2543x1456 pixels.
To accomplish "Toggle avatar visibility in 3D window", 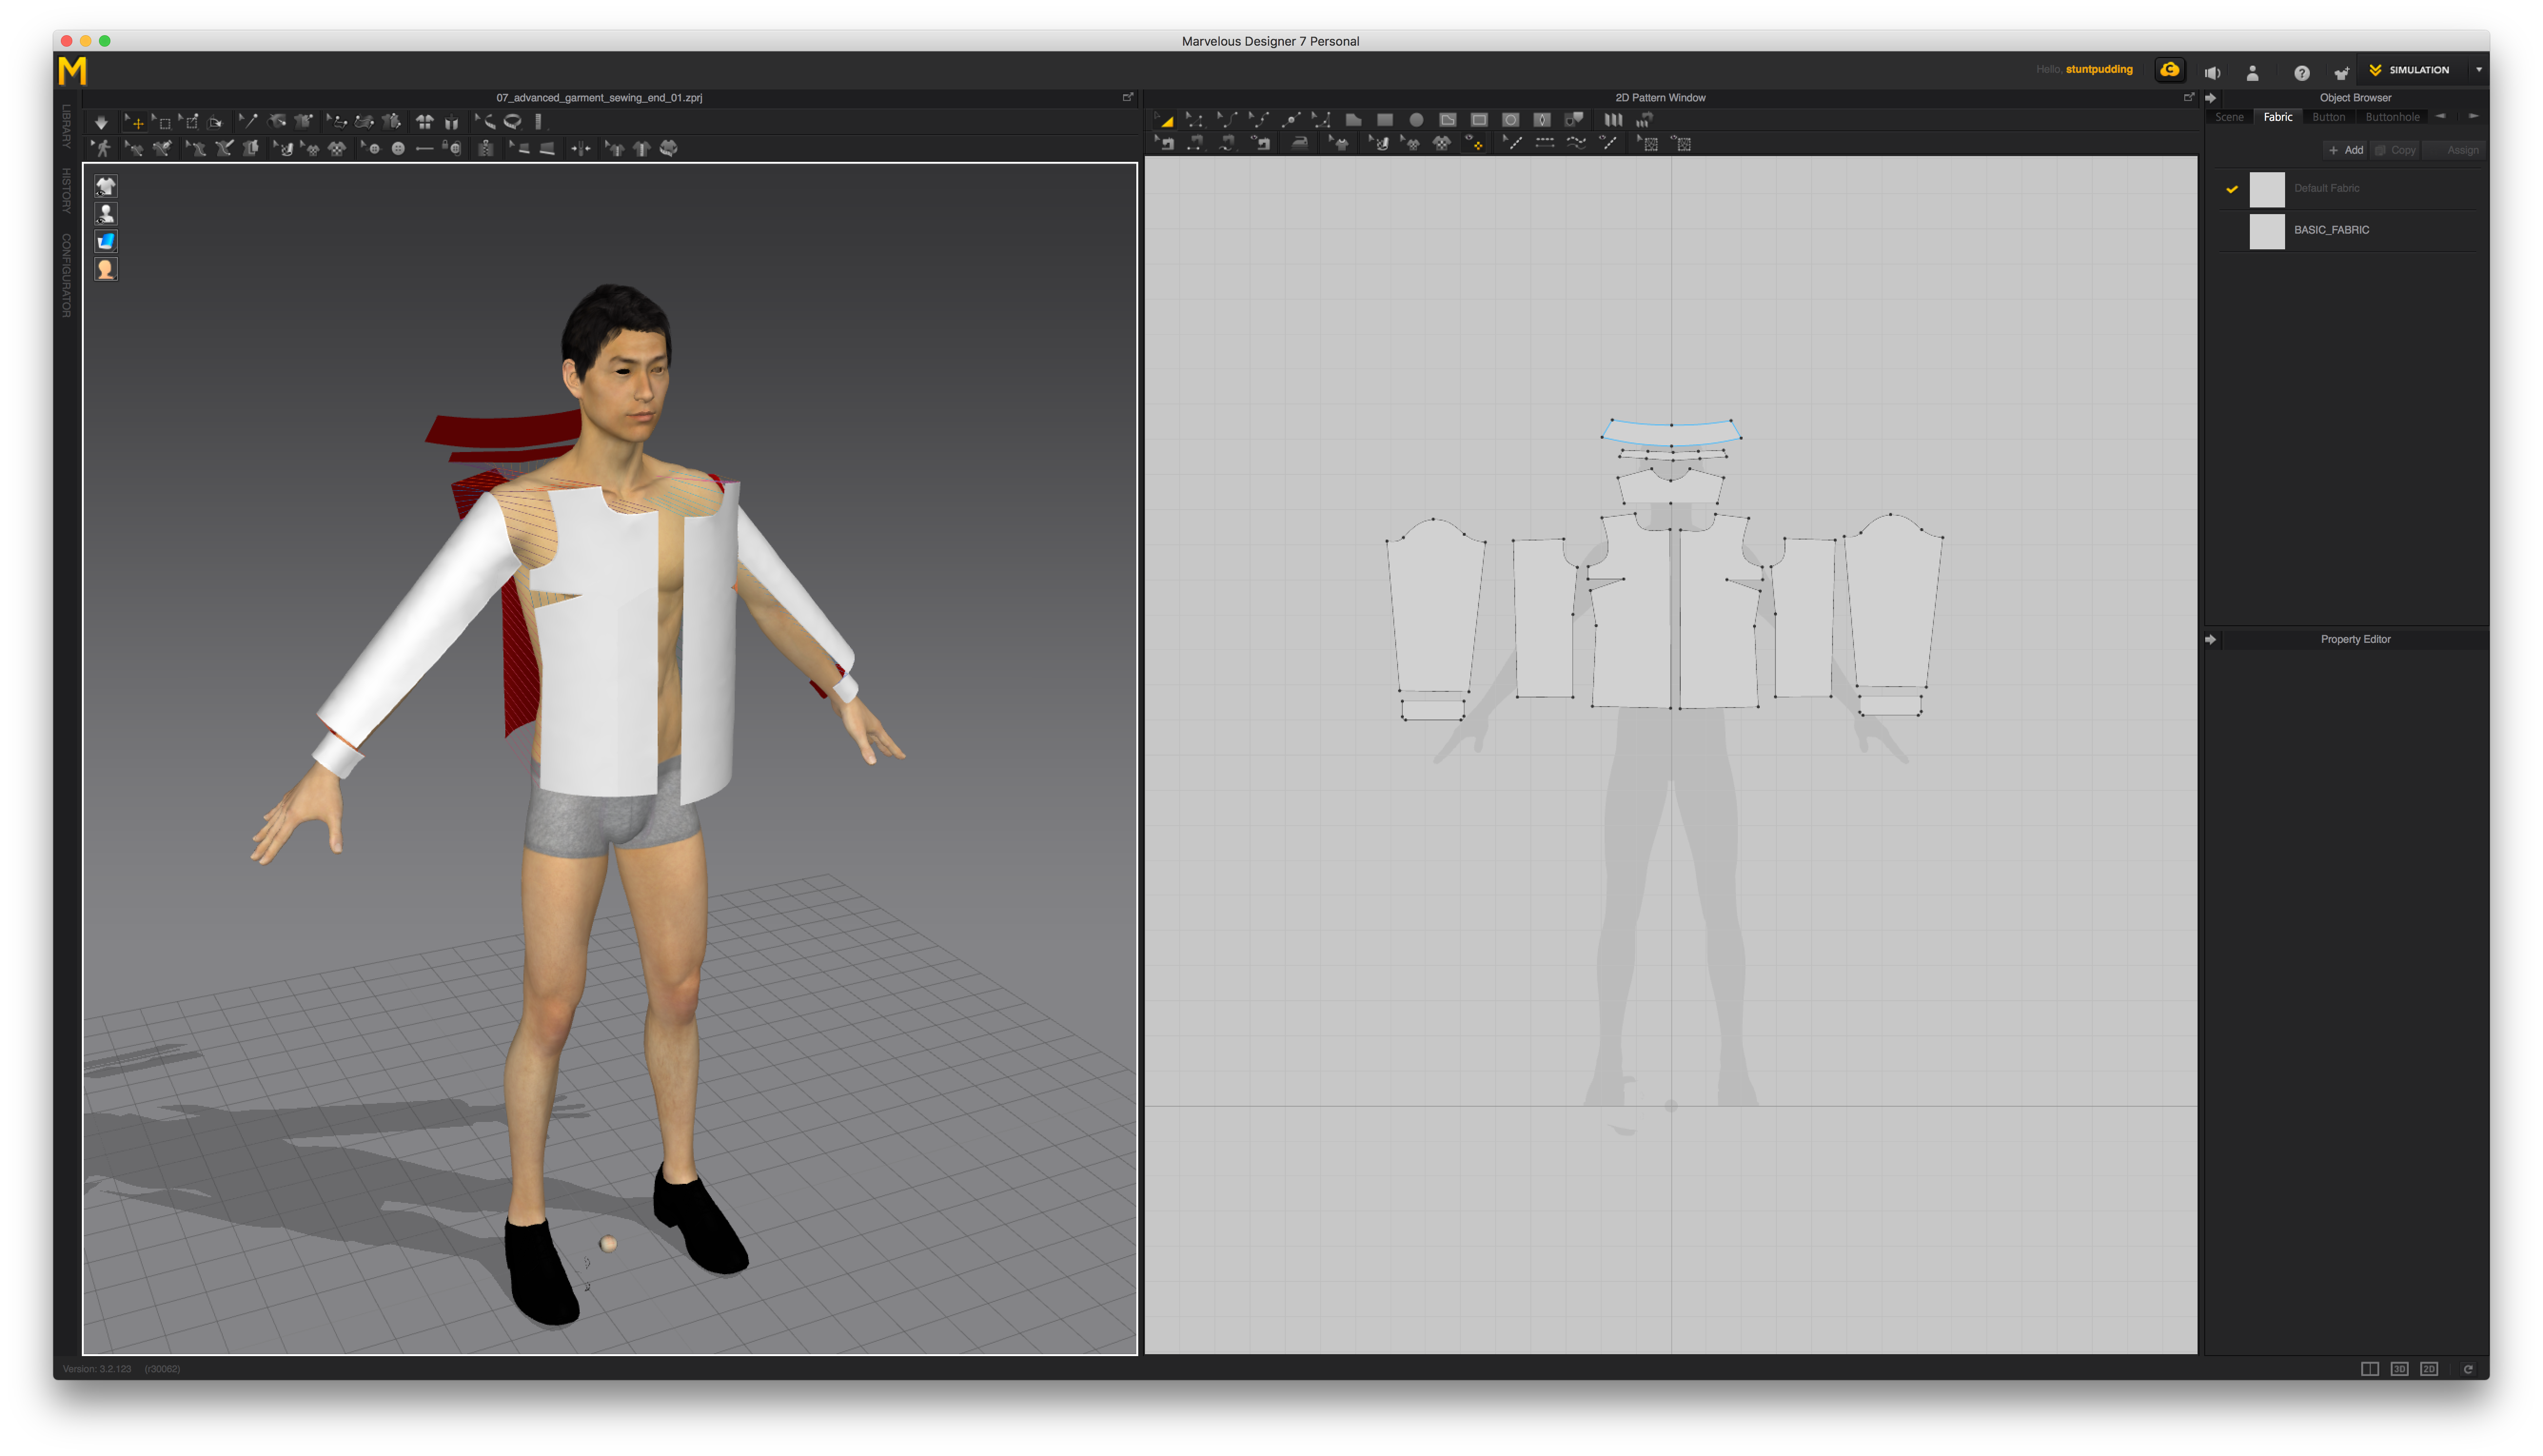I will point(105,214).
